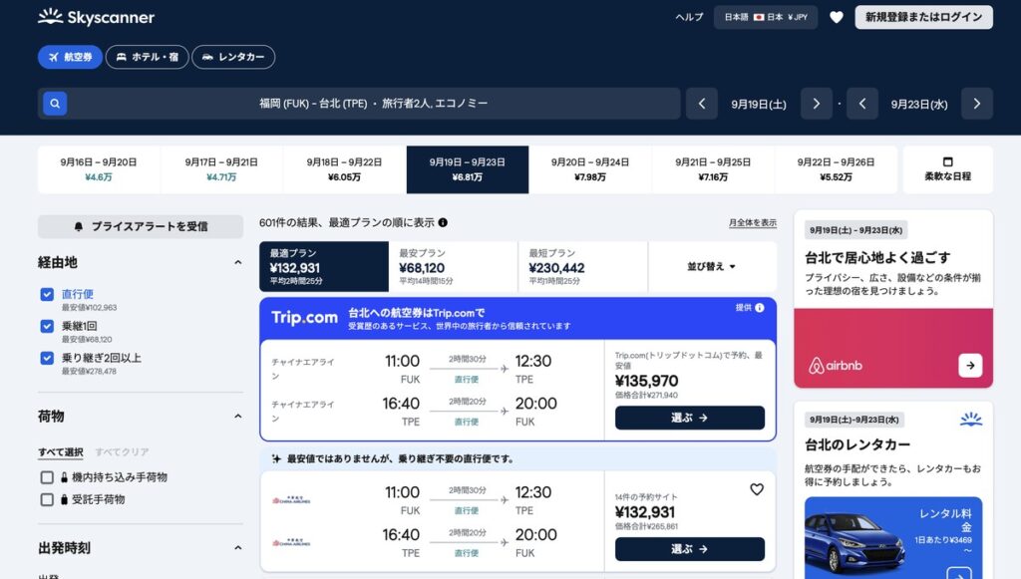1021x579 pixels.
Task: Open airbnb arrow button on the ad card
Action: click(x=970, y=366)
